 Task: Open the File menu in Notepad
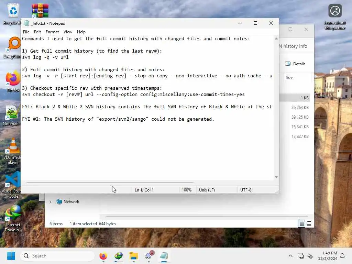26,32
